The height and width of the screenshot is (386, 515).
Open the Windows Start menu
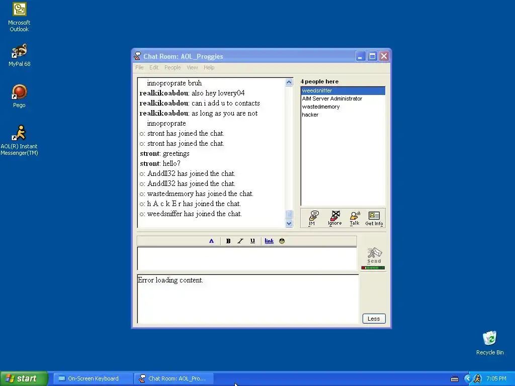24,378
